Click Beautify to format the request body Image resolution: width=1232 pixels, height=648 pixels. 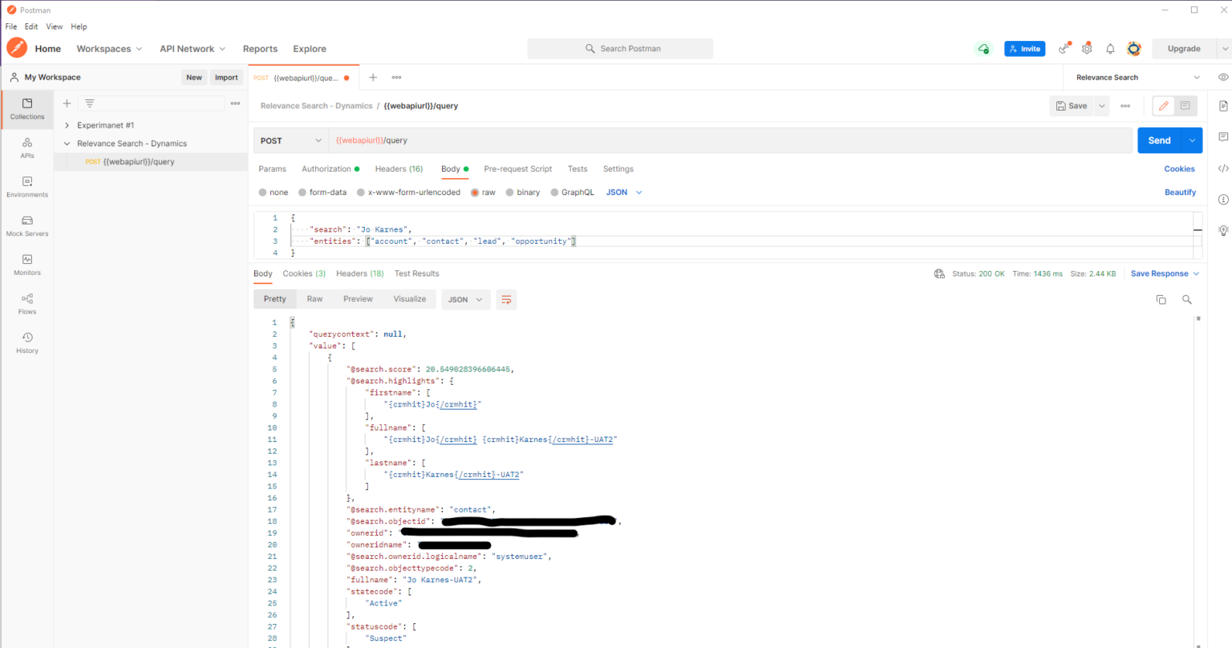pyautogui.click(x=1180, y=192)
